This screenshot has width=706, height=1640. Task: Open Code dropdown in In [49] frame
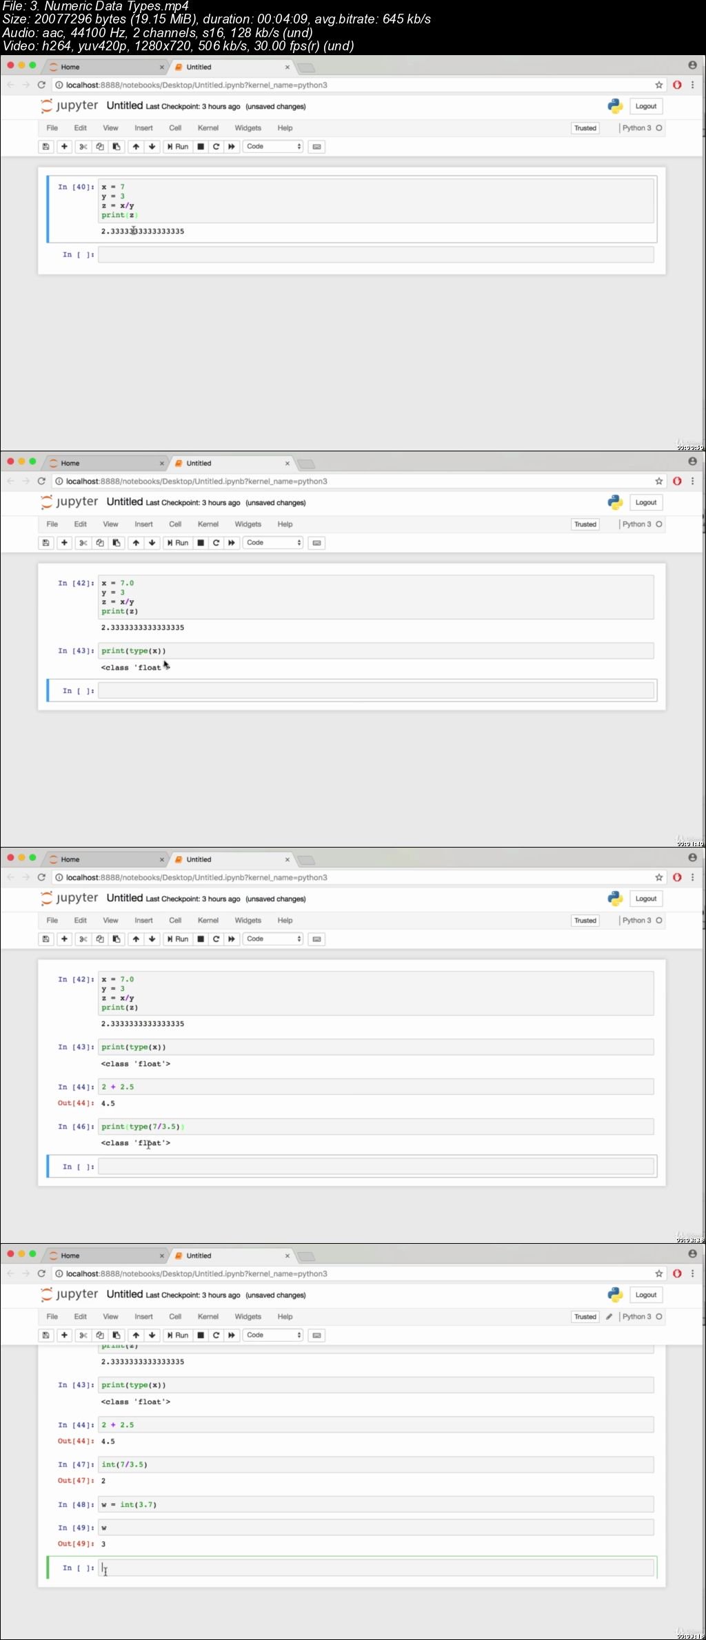(x=273, y=1335)
